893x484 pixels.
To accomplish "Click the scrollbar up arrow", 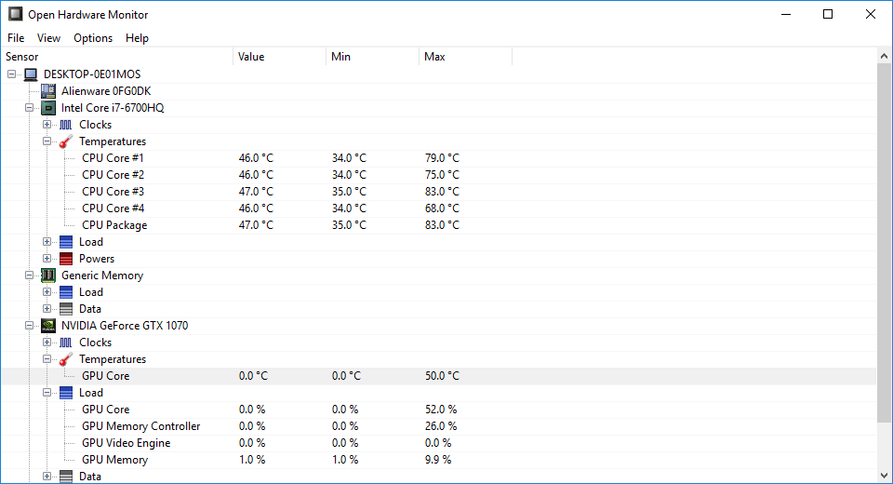I will click(x=884, y=56).
